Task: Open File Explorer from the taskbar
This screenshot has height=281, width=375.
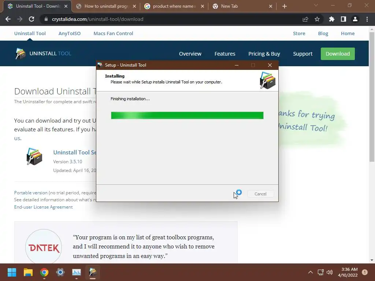Action: click(x=28, y=272)
